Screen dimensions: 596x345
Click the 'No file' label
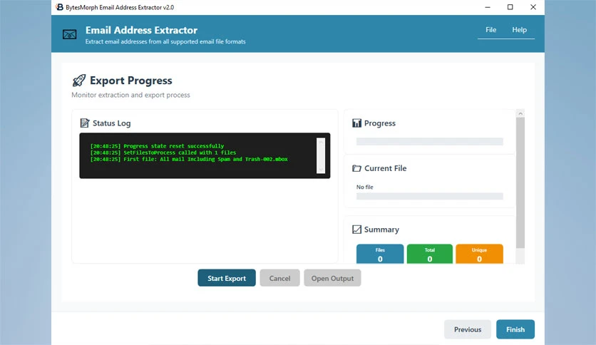[x=364, y=187]
